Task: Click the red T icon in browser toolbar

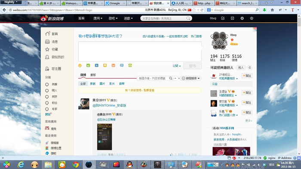Action: pyautogui.click(x=292, y=10)
